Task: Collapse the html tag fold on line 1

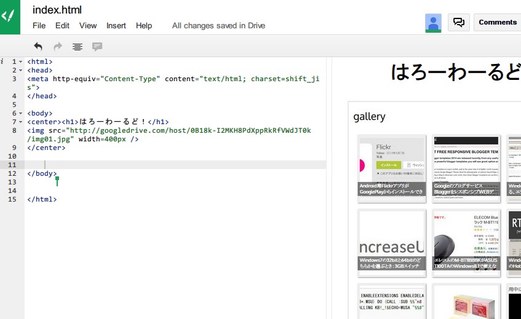Action: (x=20, y=61)
